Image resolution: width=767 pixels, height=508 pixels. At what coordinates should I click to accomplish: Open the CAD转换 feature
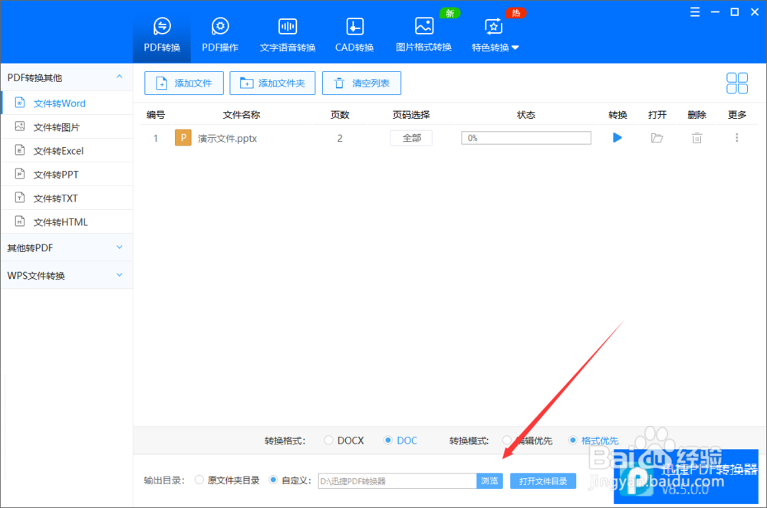click(x=354, y=32)
